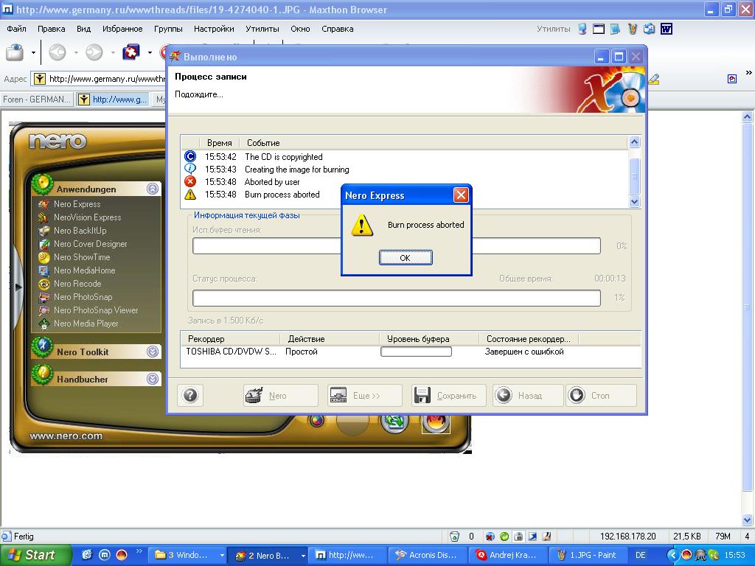Select Nero BackItUp entry
The width and height of the screenshot is (755, 566).
[x=80, y=231]
